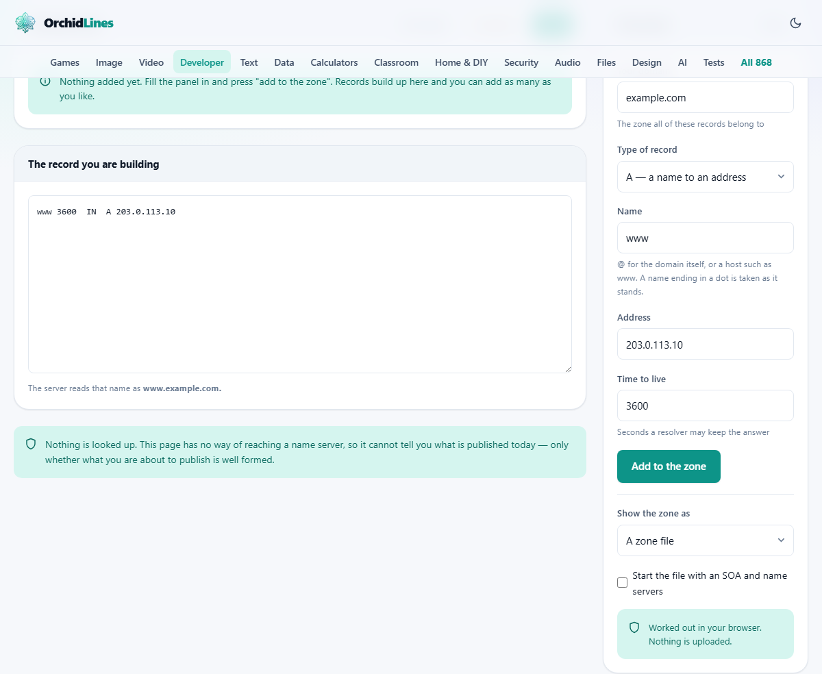Open the Home & DIY category

coord(462,62)
